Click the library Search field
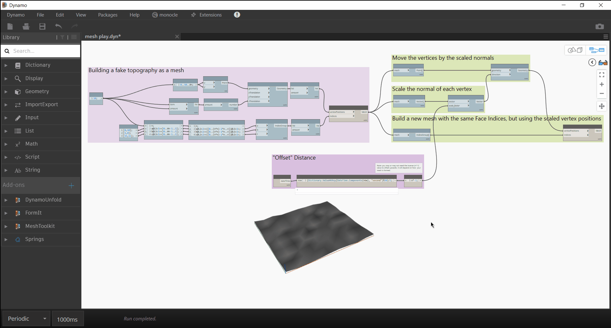 click(x=41, y=51)
